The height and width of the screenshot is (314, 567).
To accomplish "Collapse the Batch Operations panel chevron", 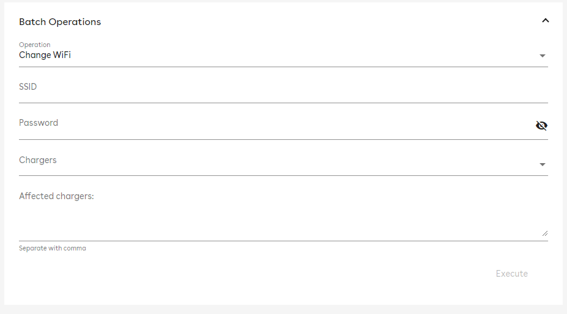I will [545, 21].
